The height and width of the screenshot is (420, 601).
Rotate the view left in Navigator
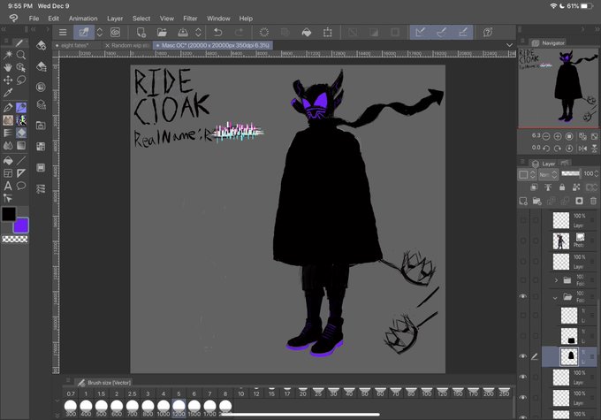coord(546,148)
